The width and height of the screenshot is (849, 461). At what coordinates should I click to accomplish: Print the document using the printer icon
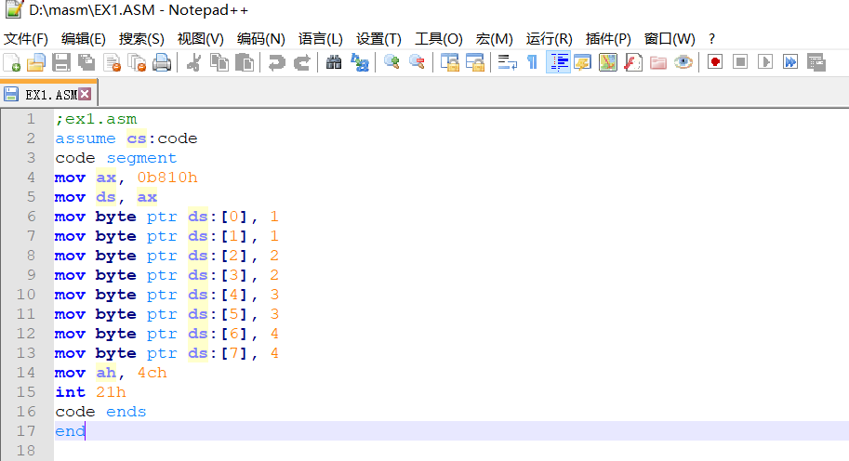pos(162,63)
